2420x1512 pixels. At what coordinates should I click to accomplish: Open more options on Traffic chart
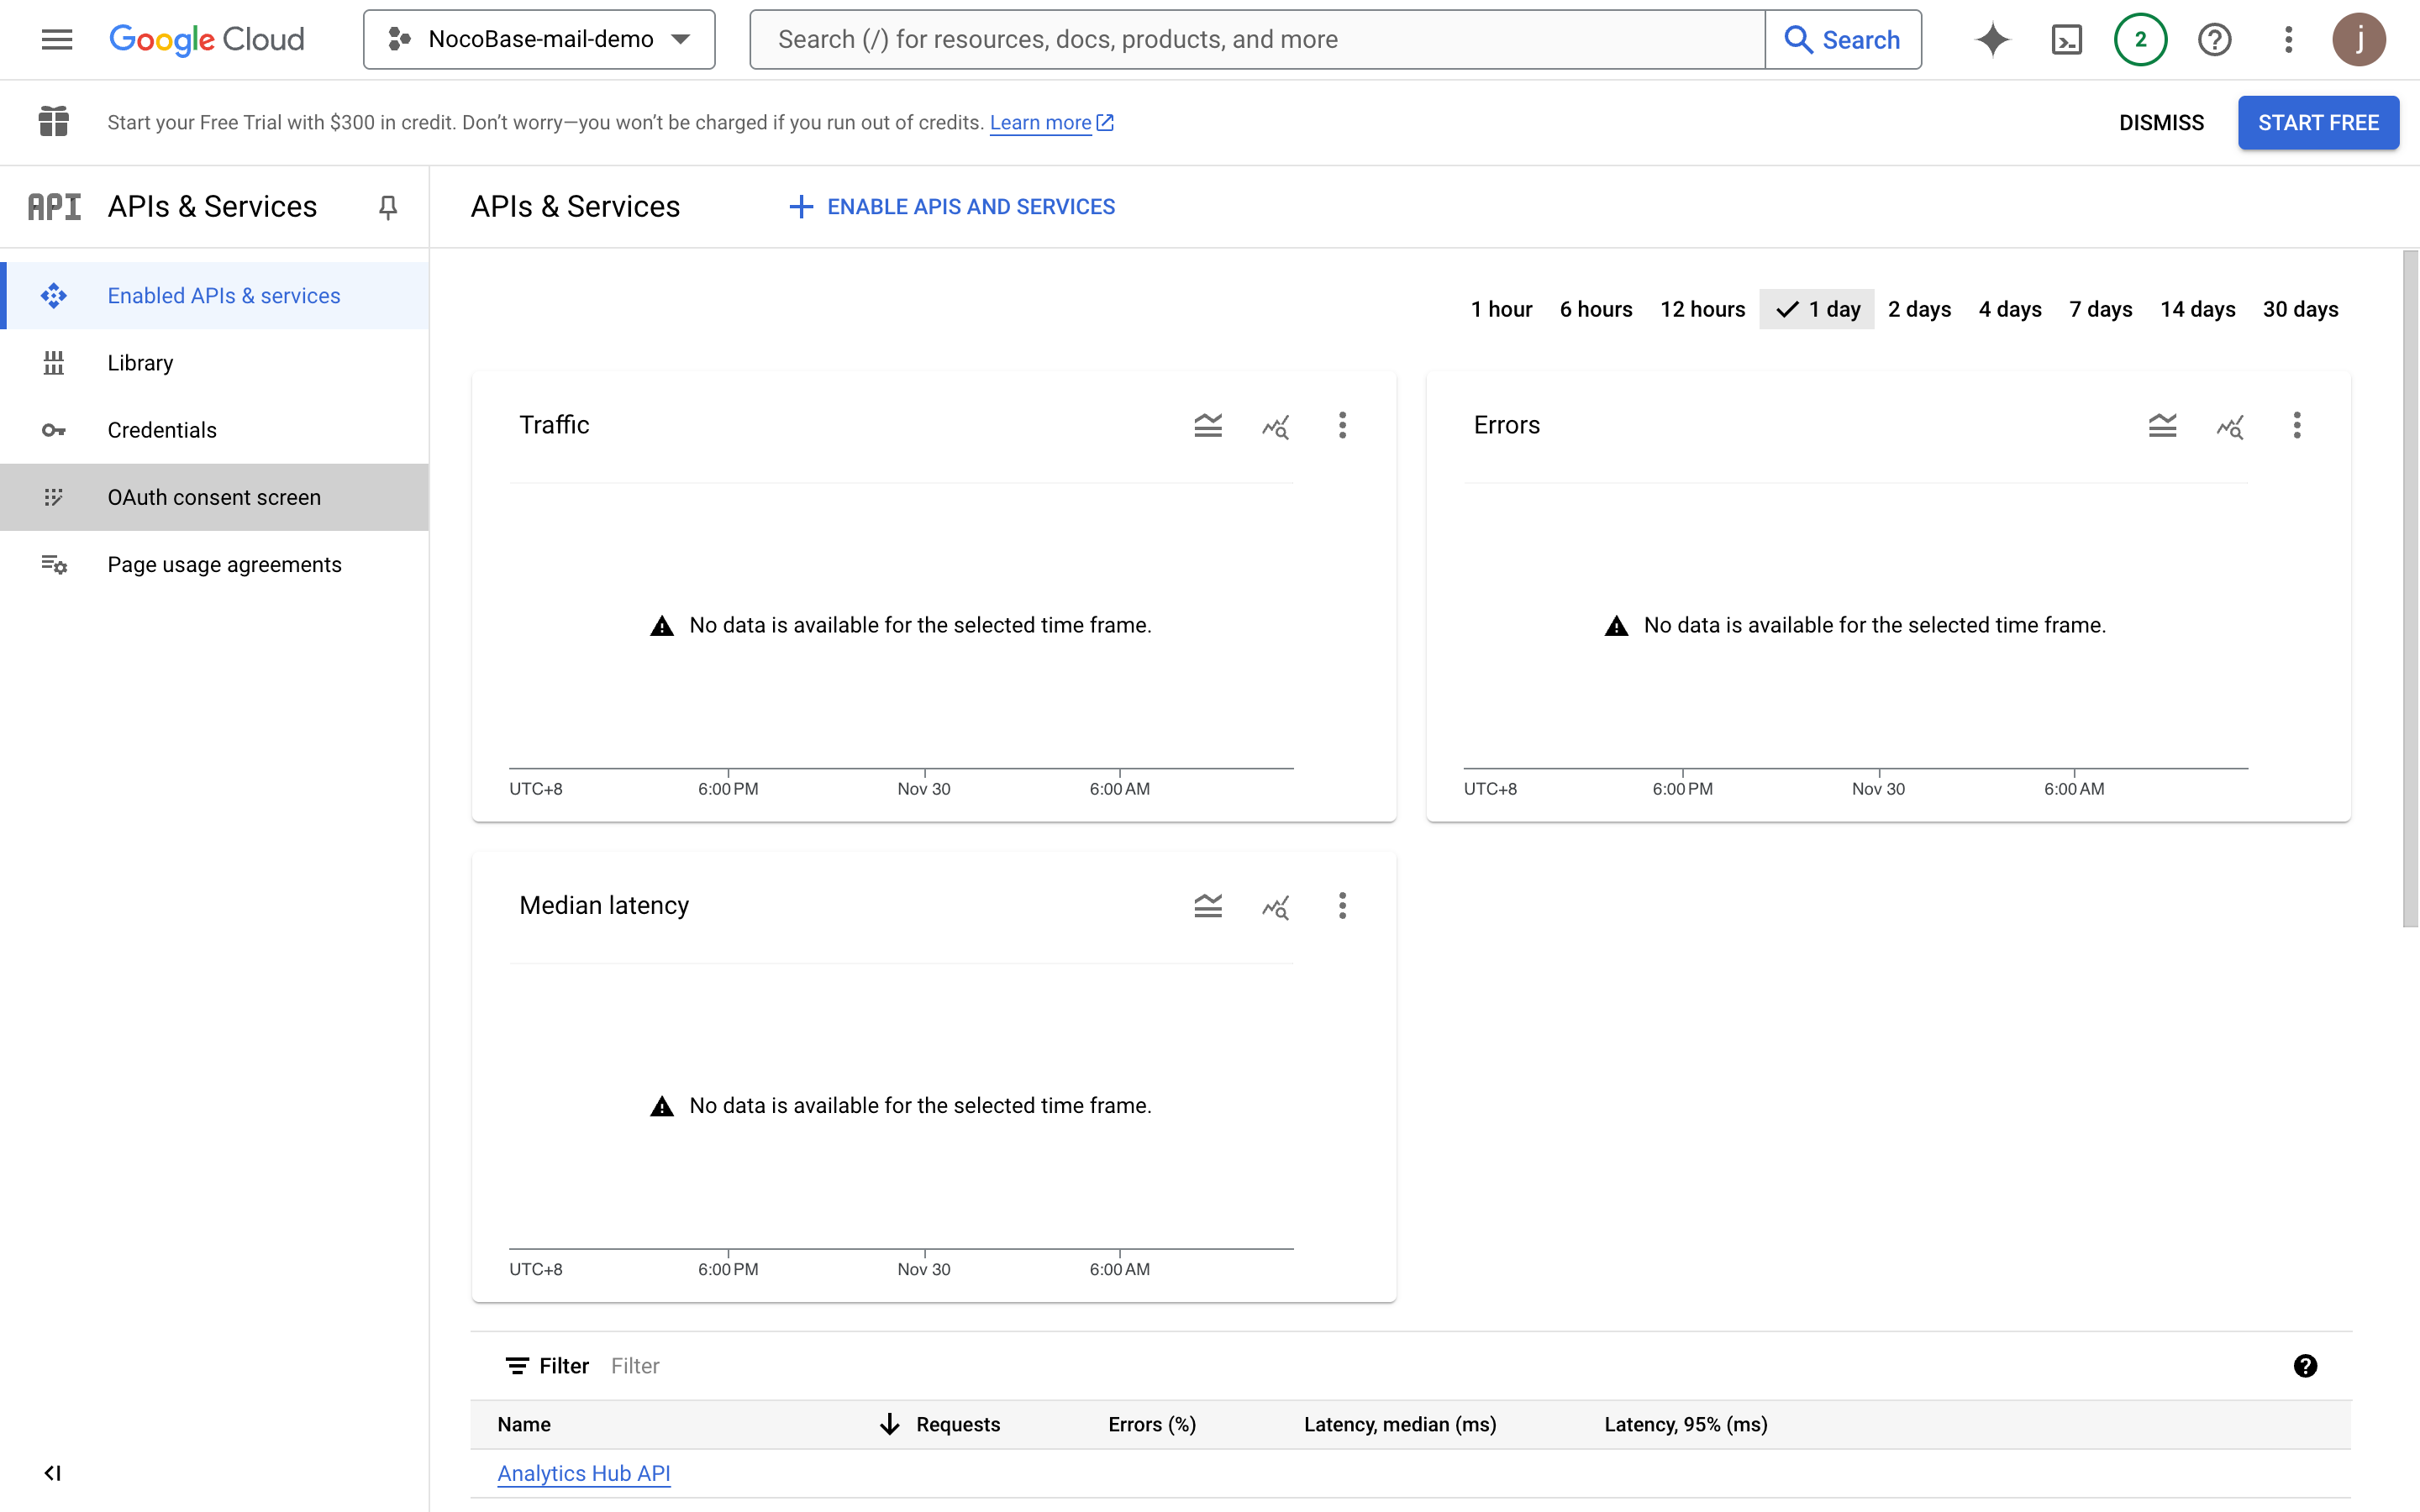pos(1342,426)
